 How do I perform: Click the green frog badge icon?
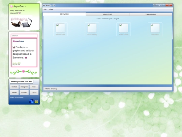36,101
